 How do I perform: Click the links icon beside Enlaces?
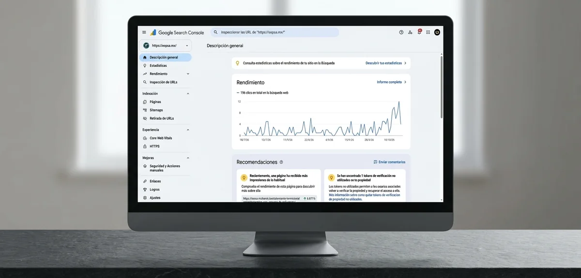(145, 181)
